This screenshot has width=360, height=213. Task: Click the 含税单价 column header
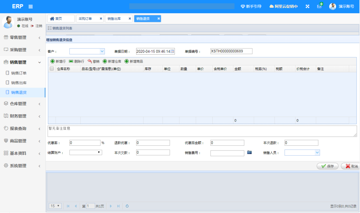click(223, 69)
